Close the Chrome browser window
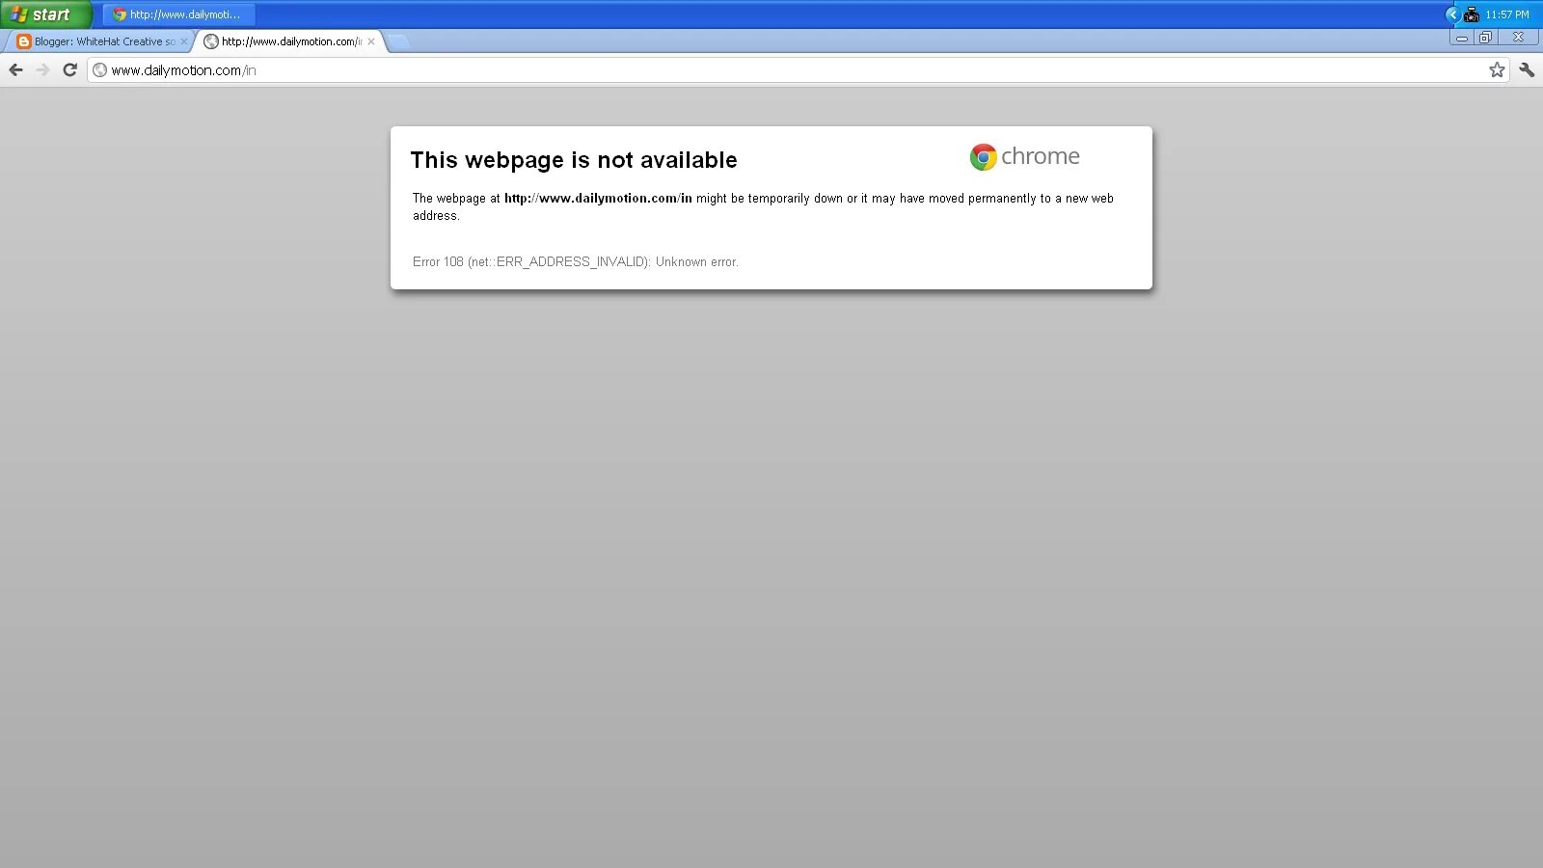 1518,38
